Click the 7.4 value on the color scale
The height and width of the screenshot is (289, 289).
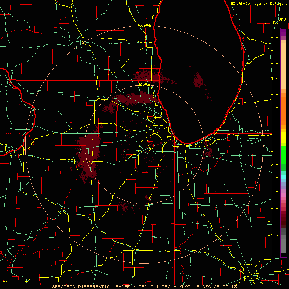pyautogui.click(x=275, y=79)
